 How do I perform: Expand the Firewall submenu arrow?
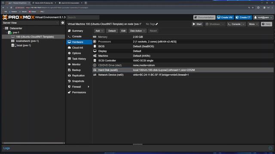(89, 87)
